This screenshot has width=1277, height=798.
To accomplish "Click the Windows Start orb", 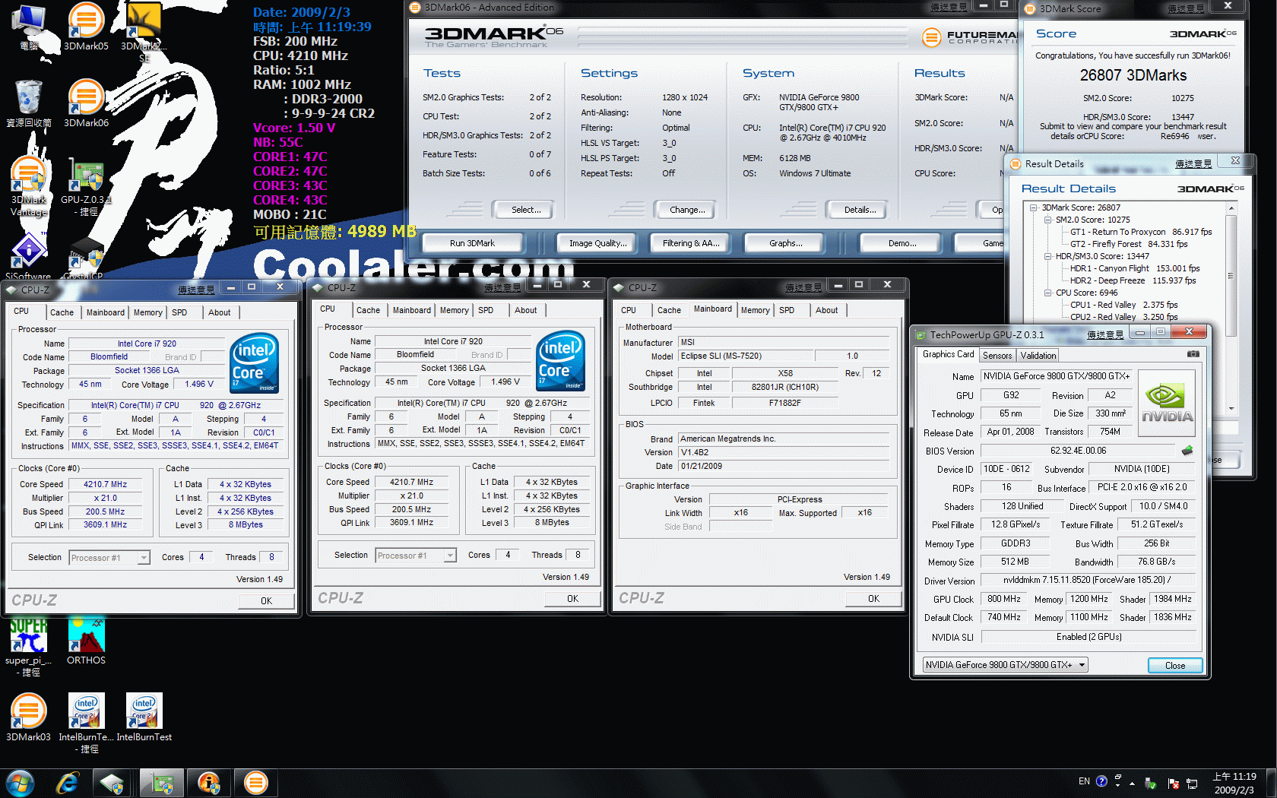I will tap(21, 783).
